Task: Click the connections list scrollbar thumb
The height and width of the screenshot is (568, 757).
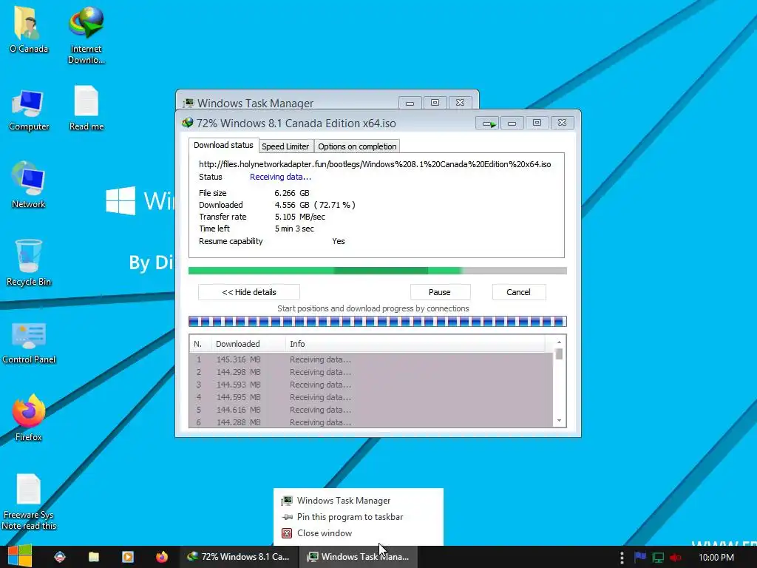Action: (559, 354)
